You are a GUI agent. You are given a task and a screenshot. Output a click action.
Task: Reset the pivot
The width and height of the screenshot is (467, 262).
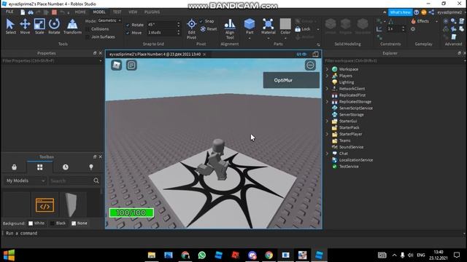(209, 29)
